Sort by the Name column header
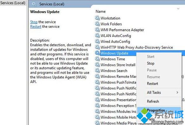 [x=101, y=11]
